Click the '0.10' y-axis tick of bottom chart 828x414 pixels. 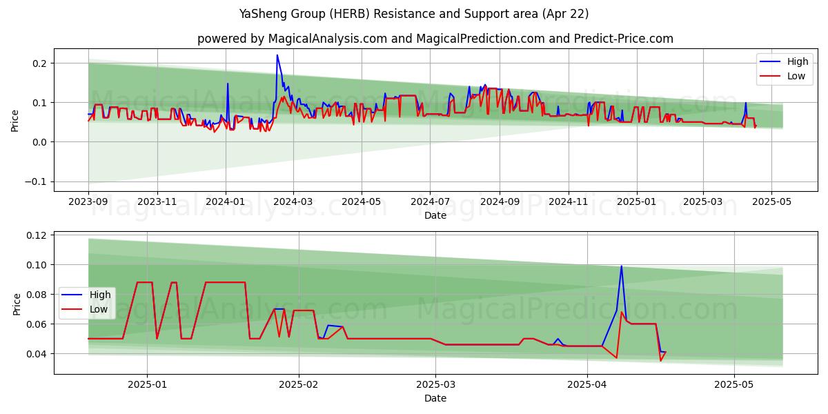tap(38, 265)
